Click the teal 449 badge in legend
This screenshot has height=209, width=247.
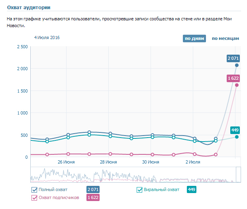(191, 190)
